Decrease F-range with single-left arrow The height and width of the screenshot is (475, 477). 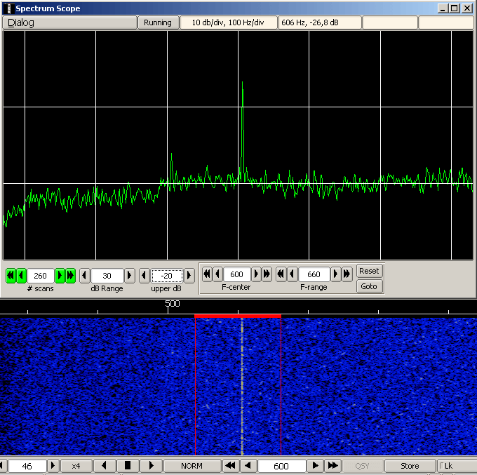[292, 274]
